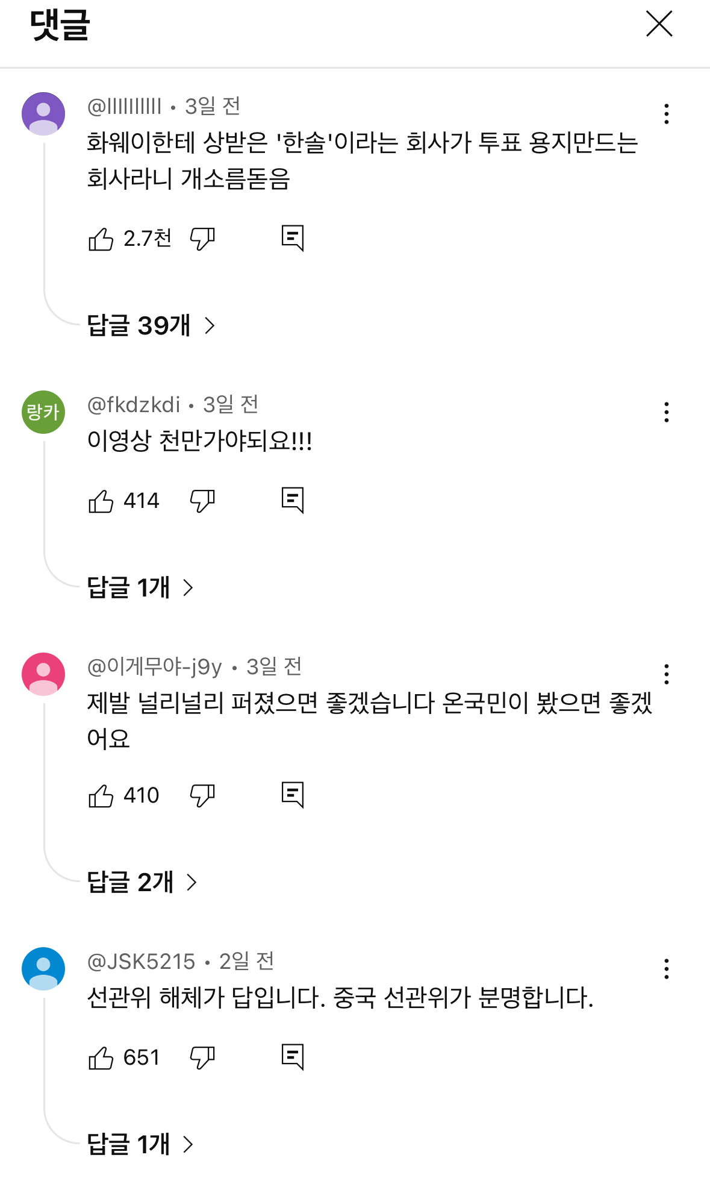The image size is (710, 1187).
Task: Like the comment about 한솔 company
Action: pos(101,239)
